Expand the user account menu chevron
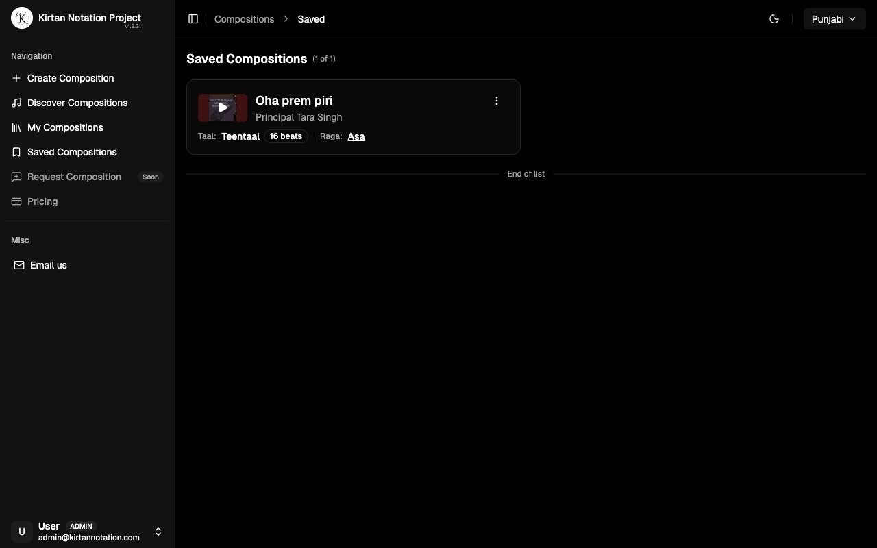Screen dimensions: 877x548 pyautogui.click(x=158, y=532)
